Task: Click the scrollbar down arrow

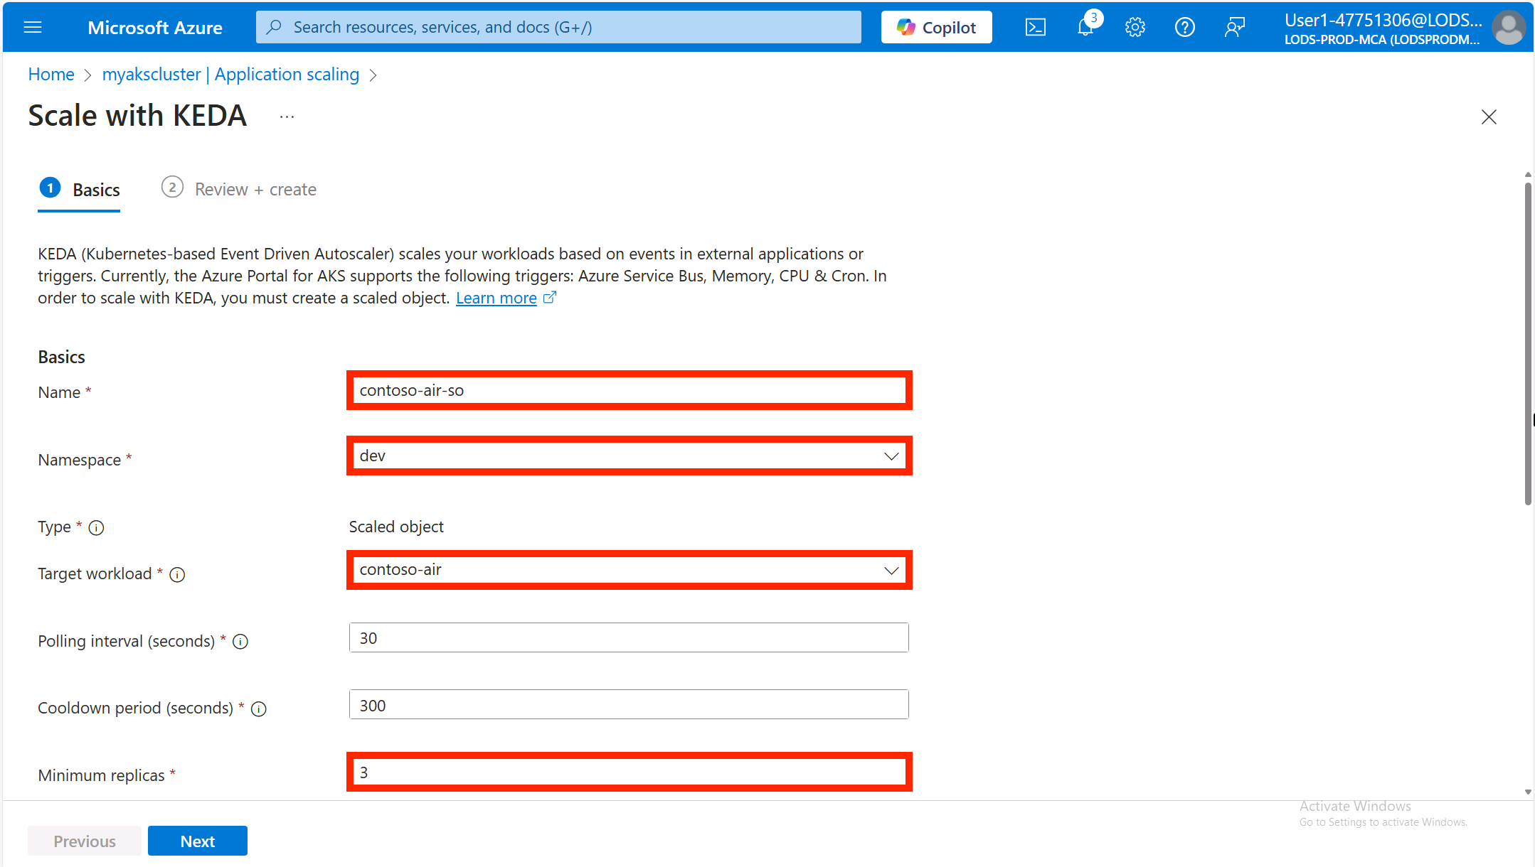Action: [x=1528, y=792]
